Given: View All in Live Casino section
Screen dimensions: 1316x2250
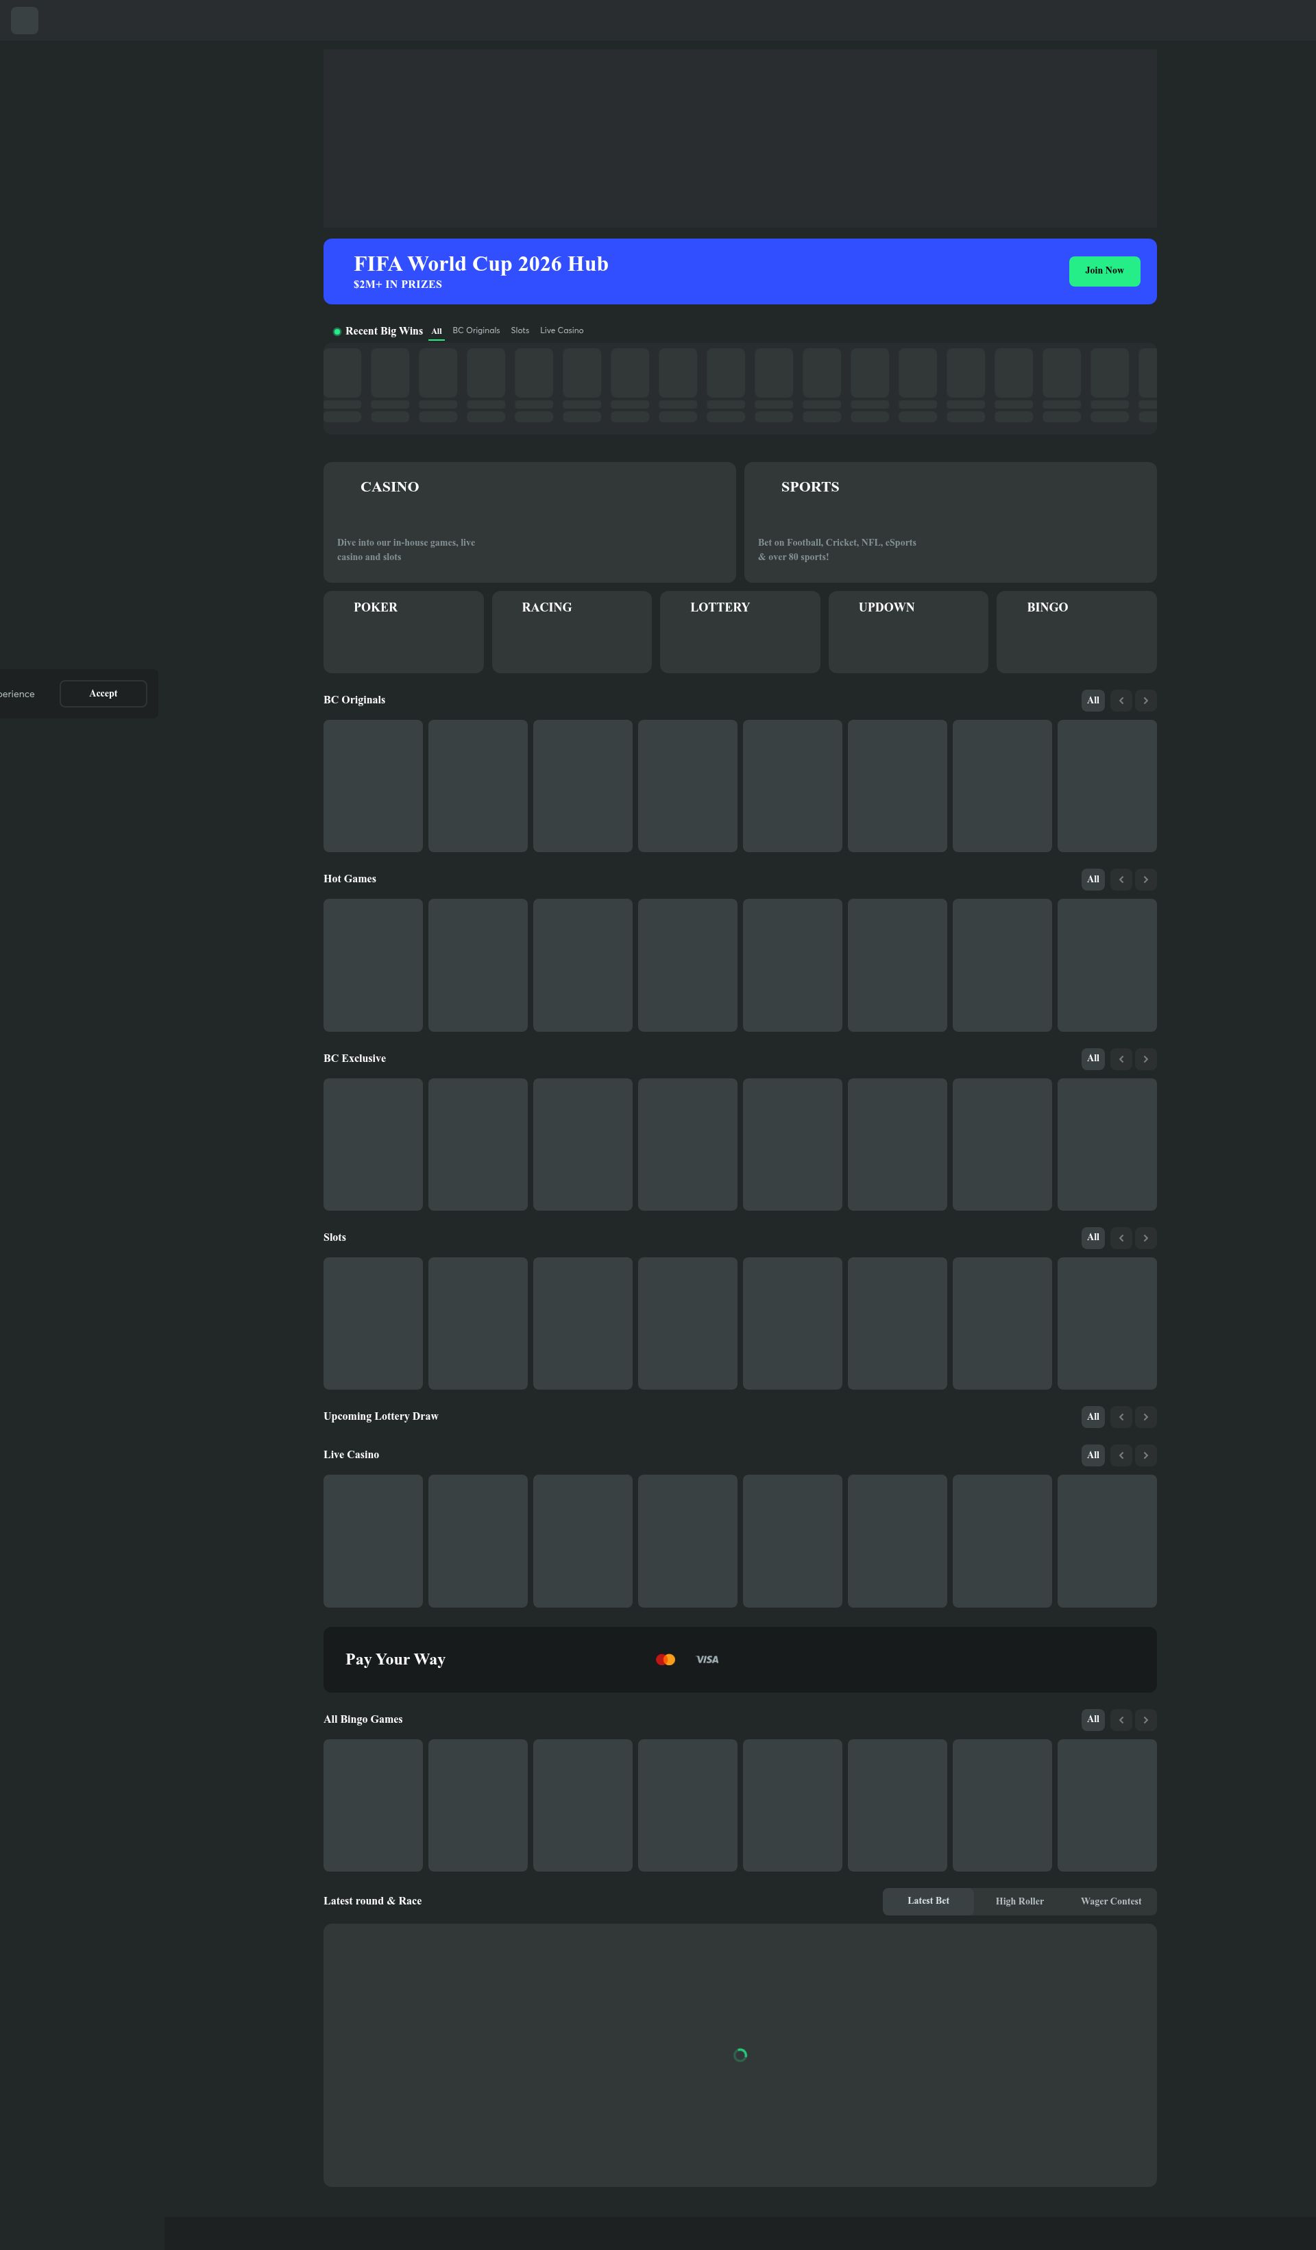Looking at the screenshot, I should 1093,1455.
